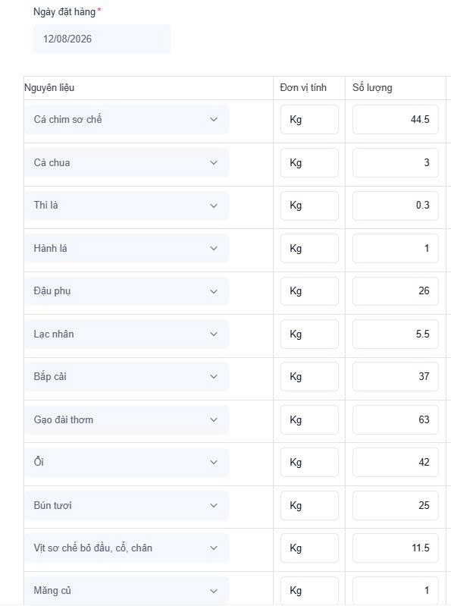Click the Số lượng column header
The width and height of the screenshot is (451, 606).
pos(372,88)
